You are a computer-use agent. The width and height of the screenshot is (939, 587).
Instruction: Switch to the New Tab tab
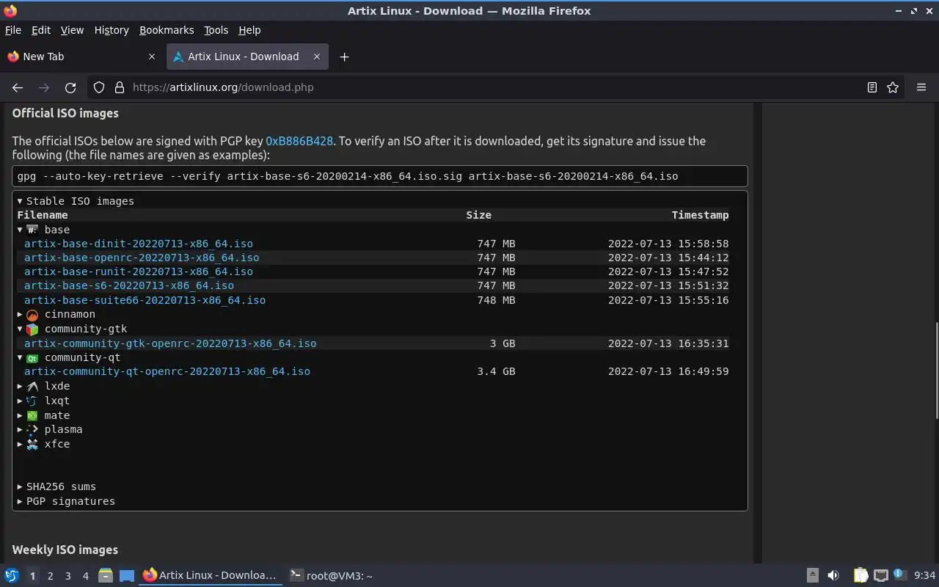coord(81,56)
